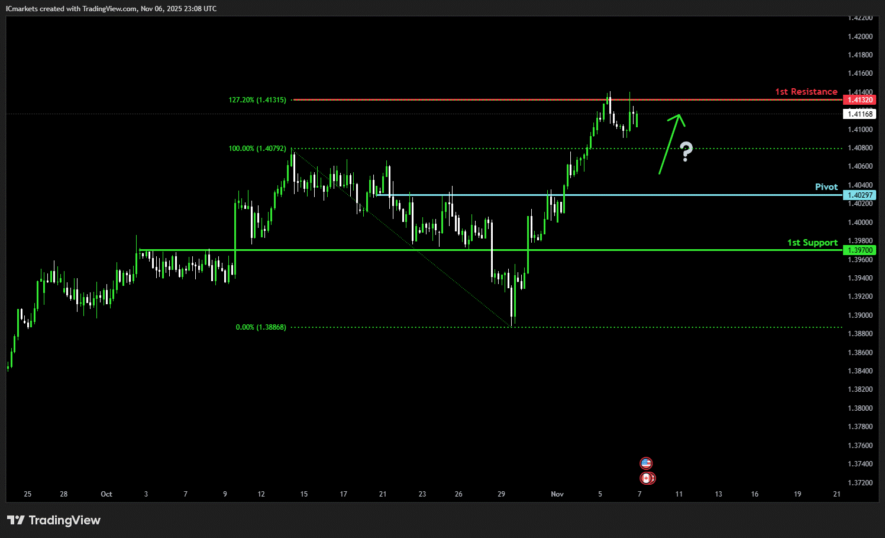Viewport: 885px width, 538px height.
Task: Click the blue 1.40297 pivot price tag
Action: pos(860,195)
